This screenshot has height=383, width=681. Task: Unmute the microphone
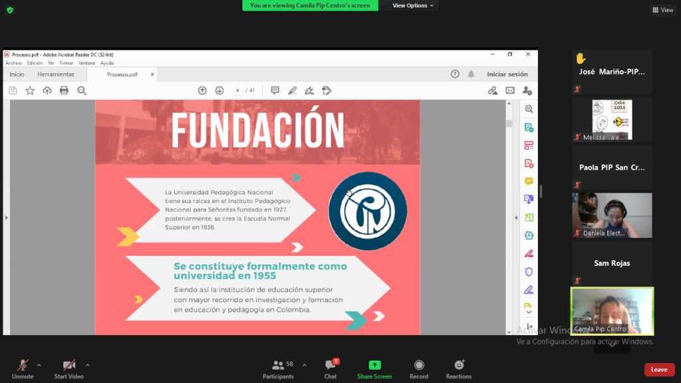[x=23, y=366]
